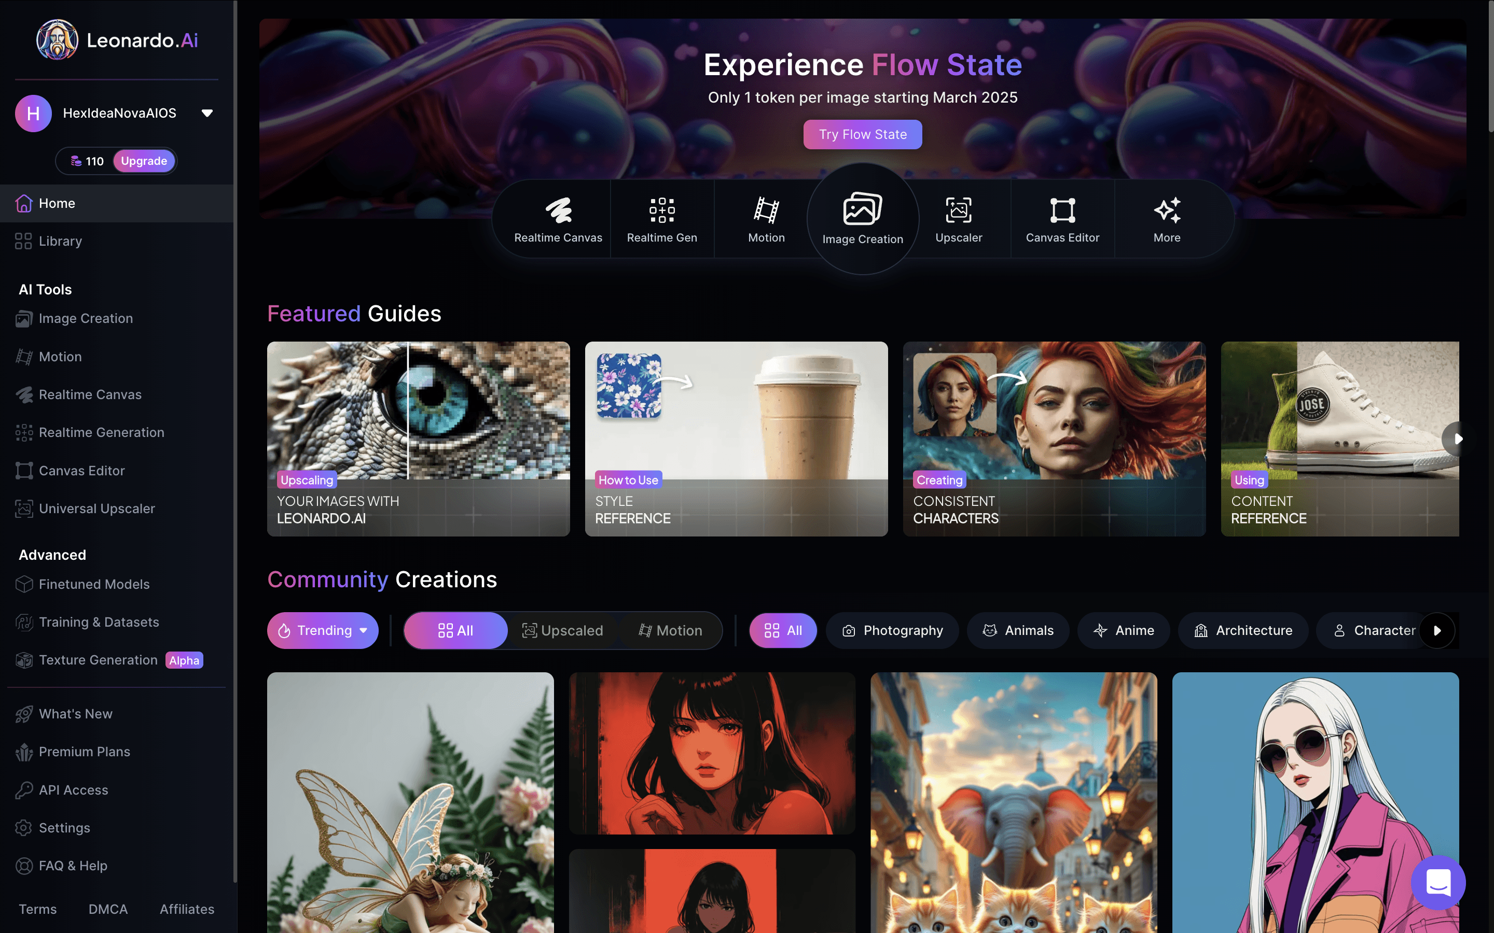Open the fairy with butterfly wings image
The height and width of the screenshot is (933, 1494).
410,802
